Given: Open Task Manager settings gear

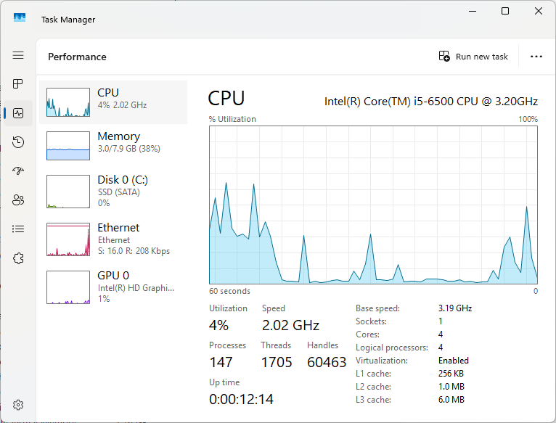Looking at the screenshot, I should point(18,405).
